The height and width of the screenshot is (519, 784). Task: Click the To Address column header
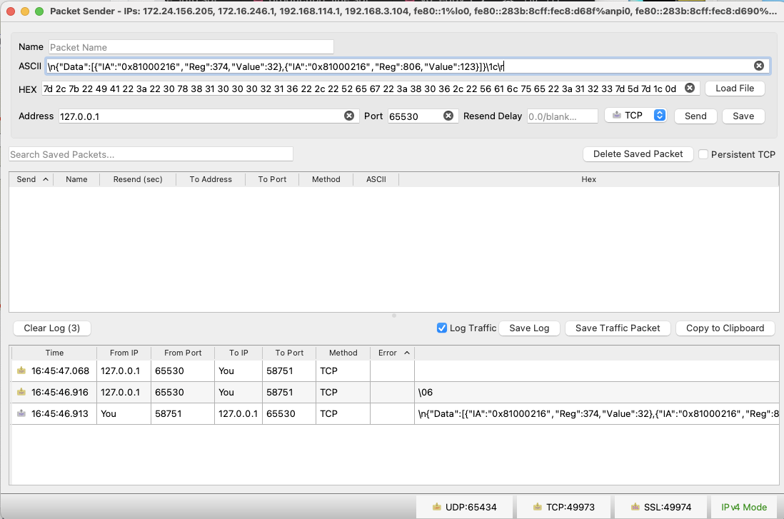point(211,179)
